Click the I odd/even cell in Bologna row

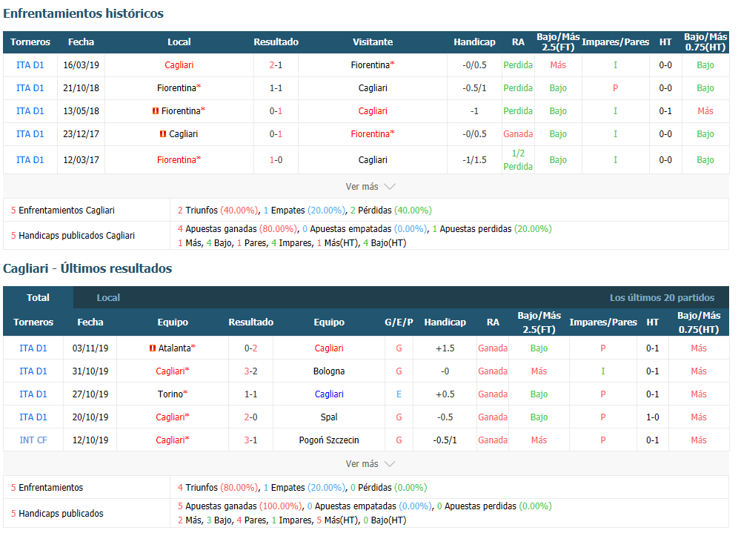click(x=603, y=371)
